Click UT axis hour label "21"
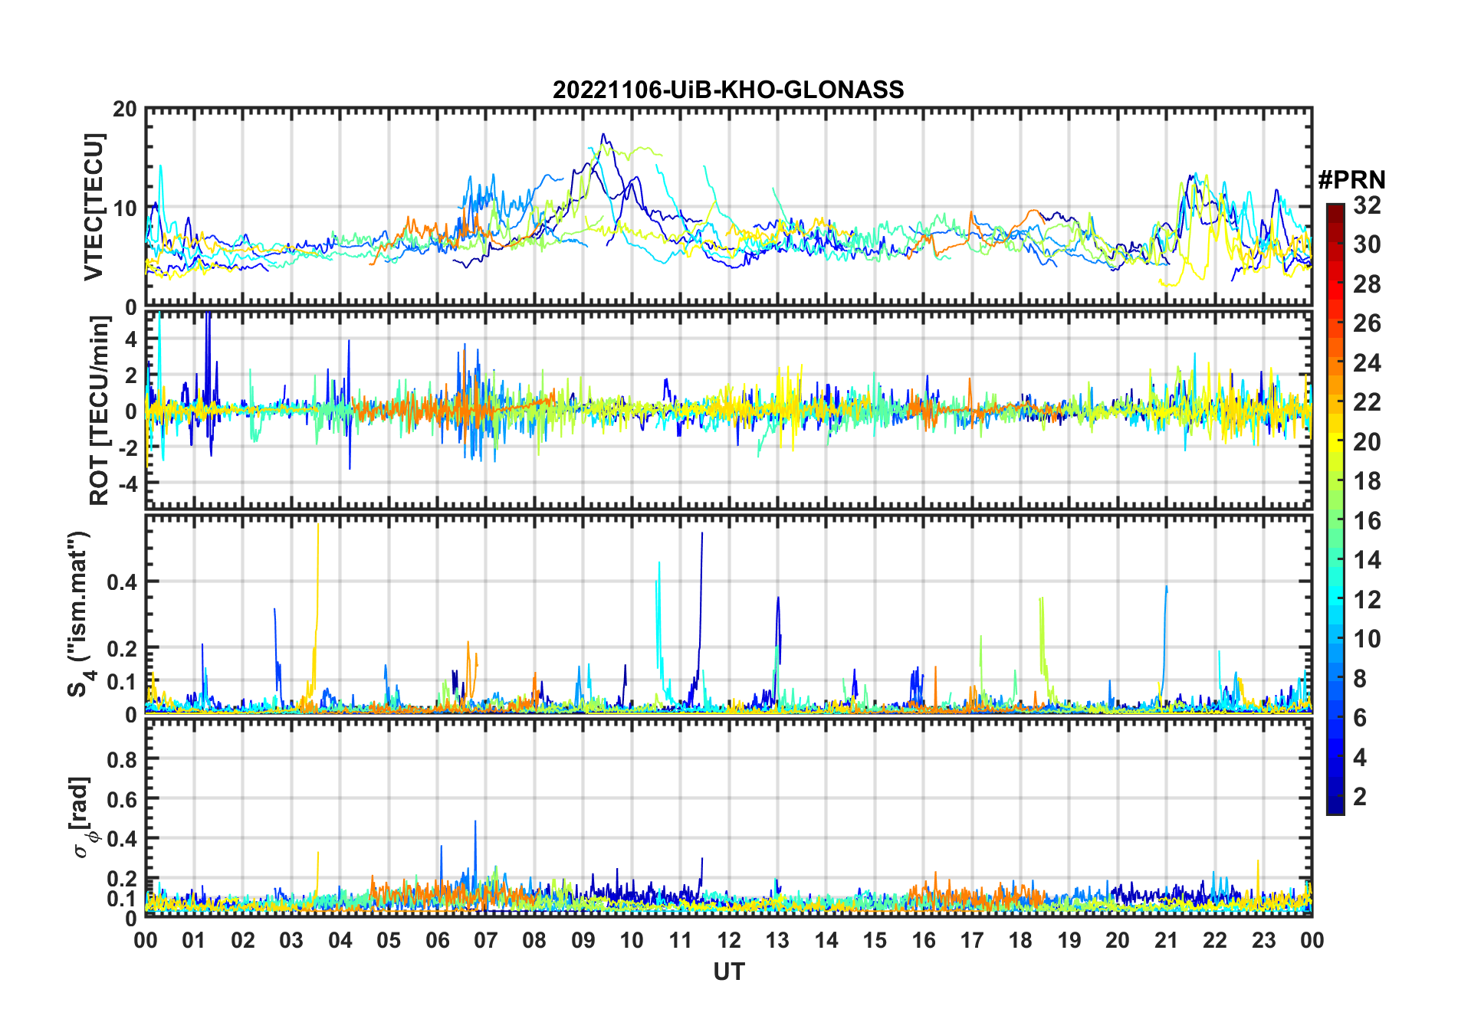 (x=1167, y=941)
